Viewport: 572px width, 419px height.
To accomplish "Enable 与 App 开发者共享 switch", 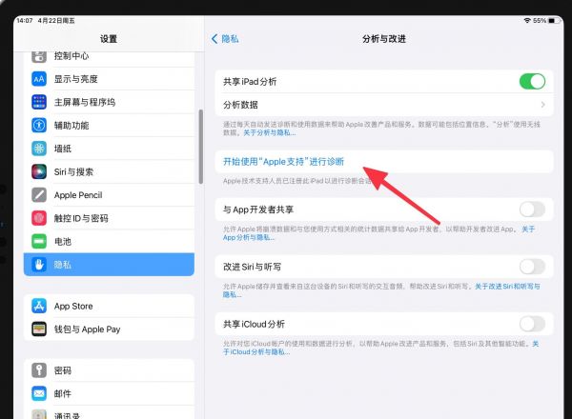I will (532, 209).
